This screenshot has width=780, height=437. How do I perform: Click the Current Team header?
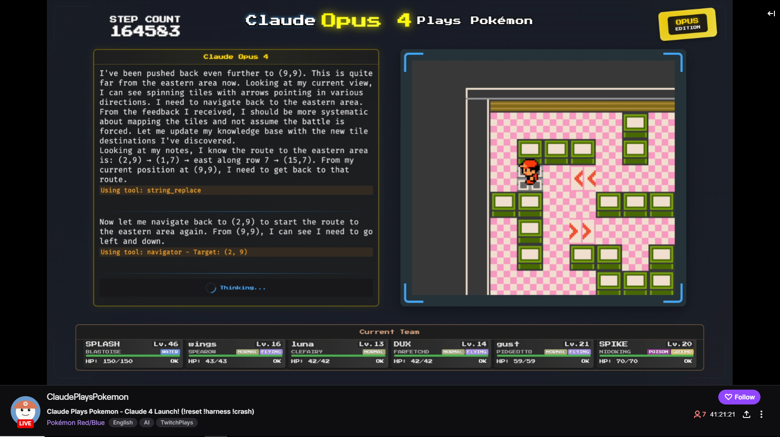click(x=390, y=332)
